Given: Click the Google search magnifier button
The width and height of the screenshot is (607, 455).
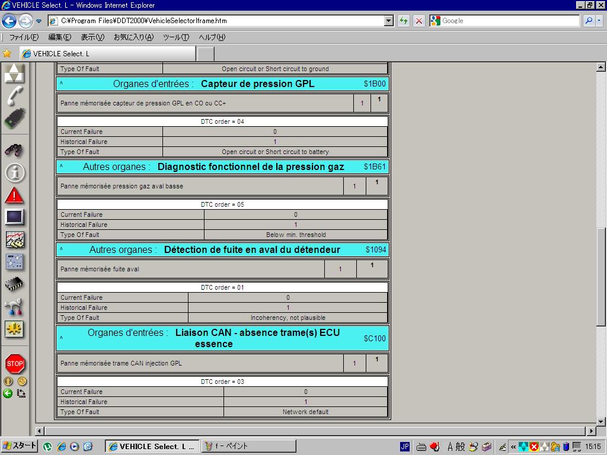Looking at the screenshot, I should pyautogui.click(x=589, y=21).
